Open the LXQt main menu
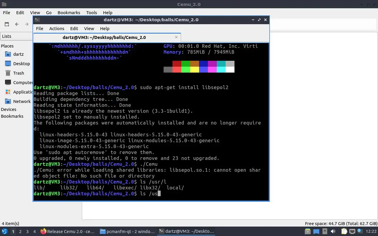This screenshot has height=236, width=378. point(5,231)
